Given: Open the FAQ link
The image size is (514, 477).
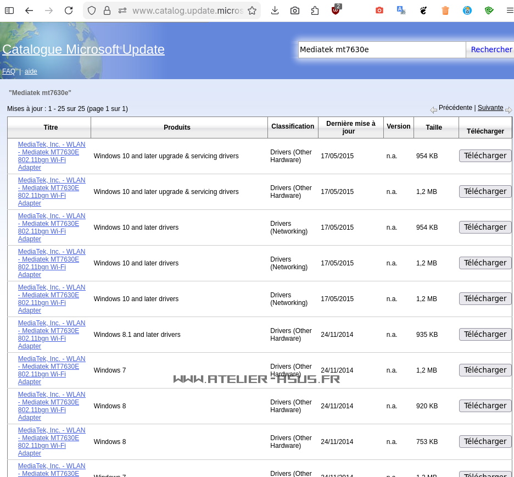Looking at the screenshot, I should (9, 71).
